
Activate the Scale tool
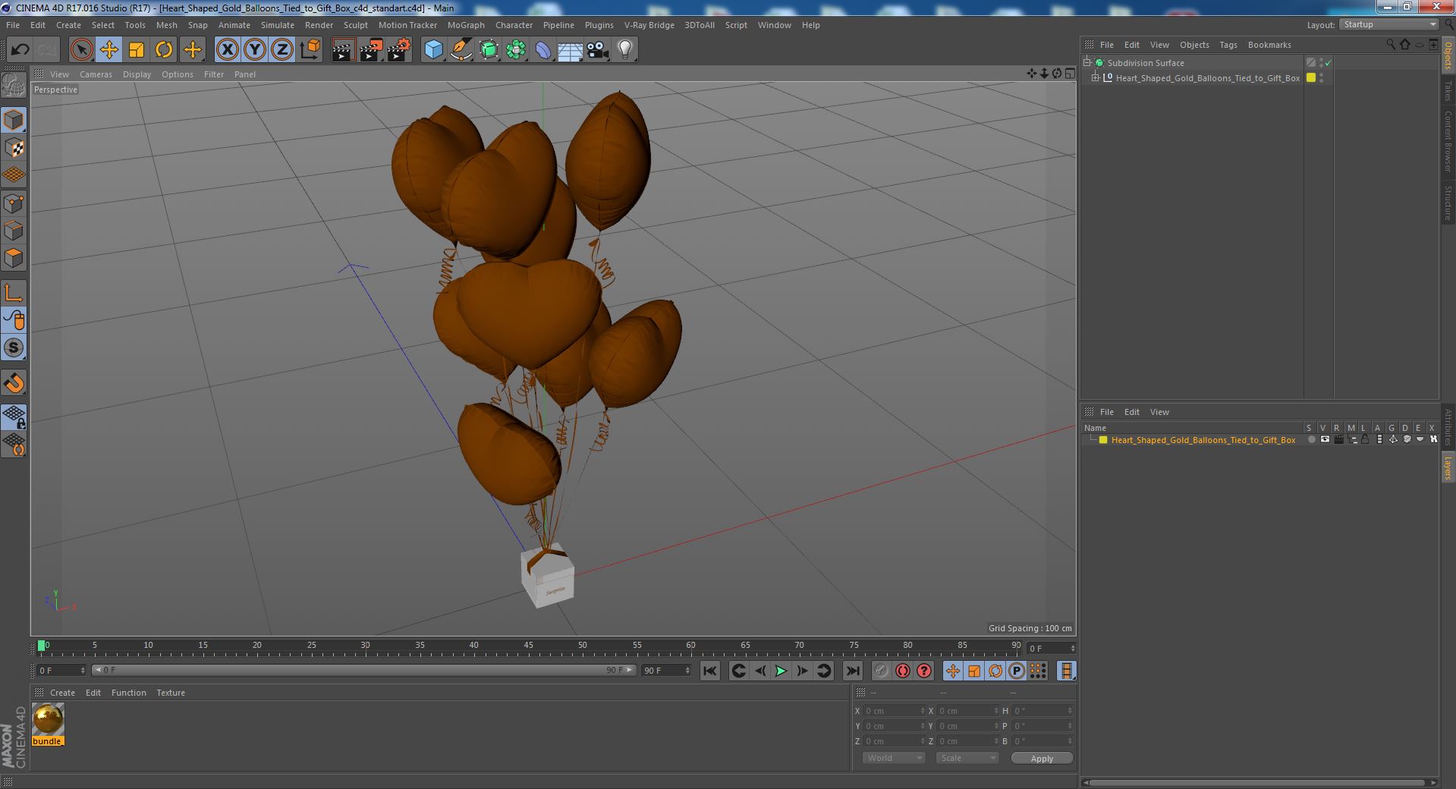137,50
